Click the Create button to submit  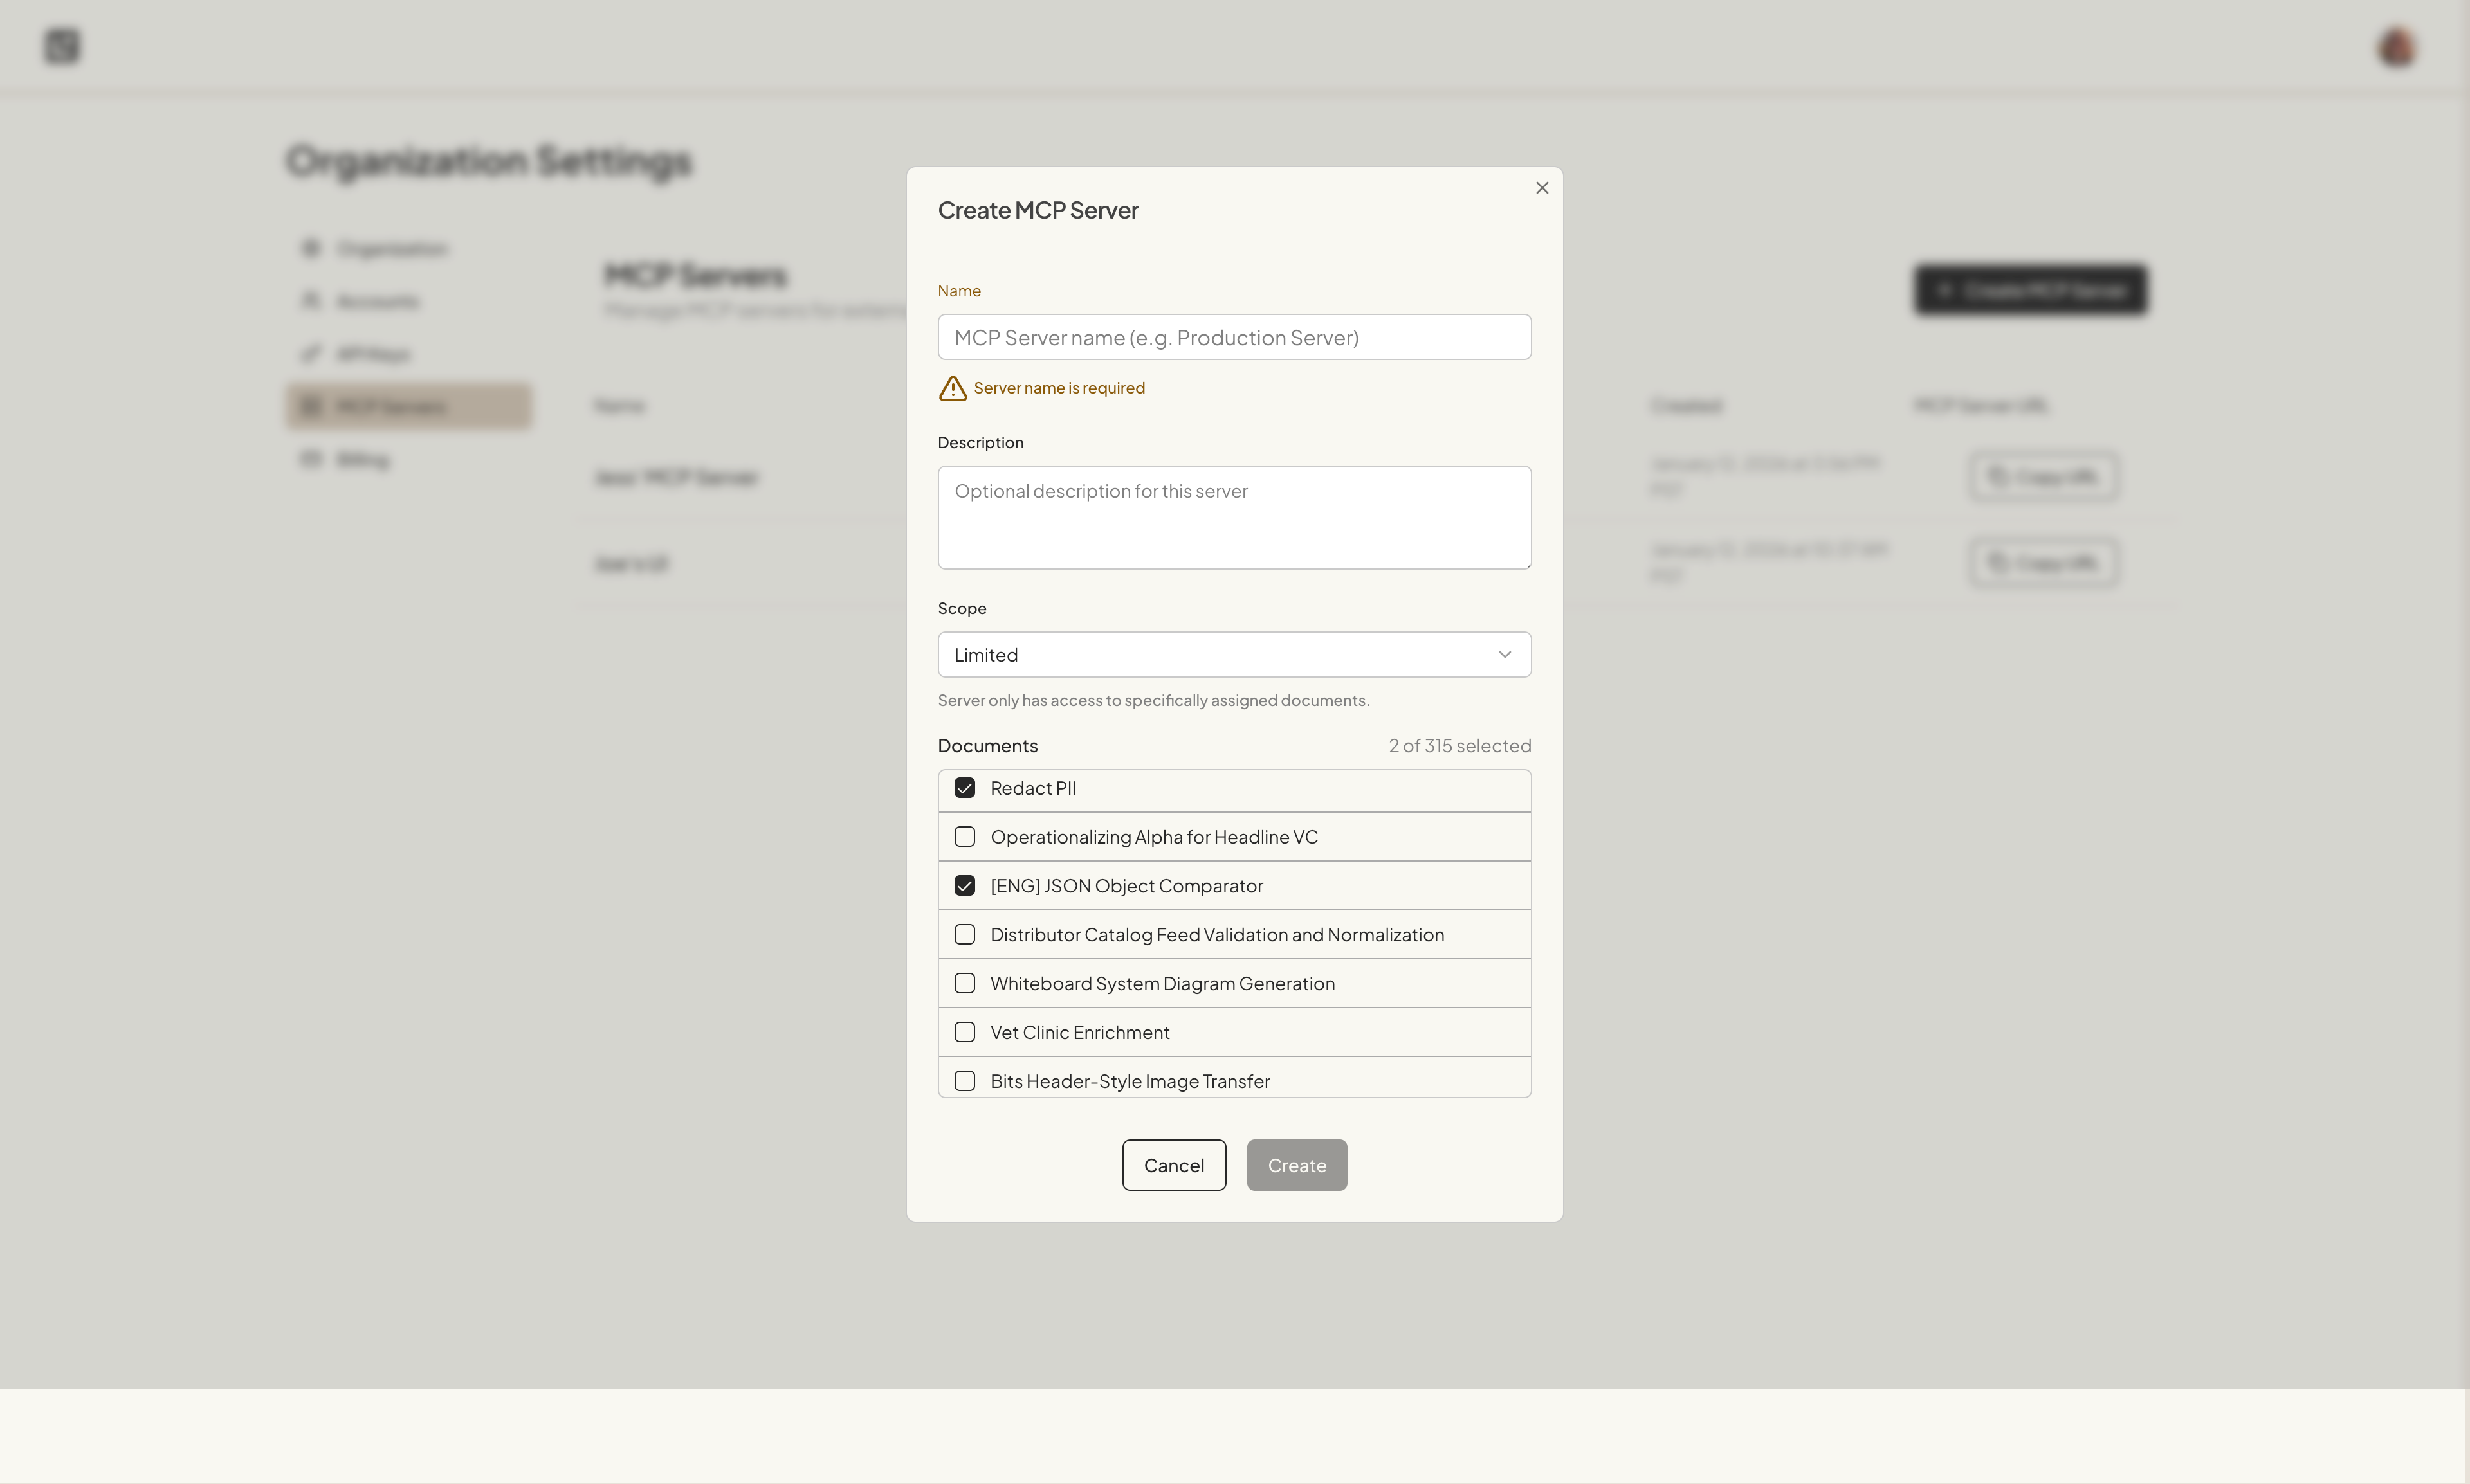click(1295, 1164)
